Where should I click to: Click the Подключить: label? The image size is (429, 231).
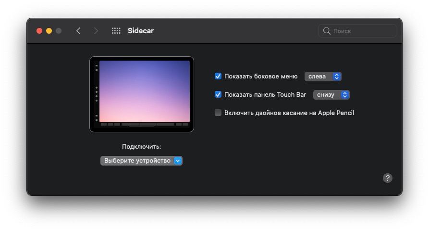click(x=141, y=147)
